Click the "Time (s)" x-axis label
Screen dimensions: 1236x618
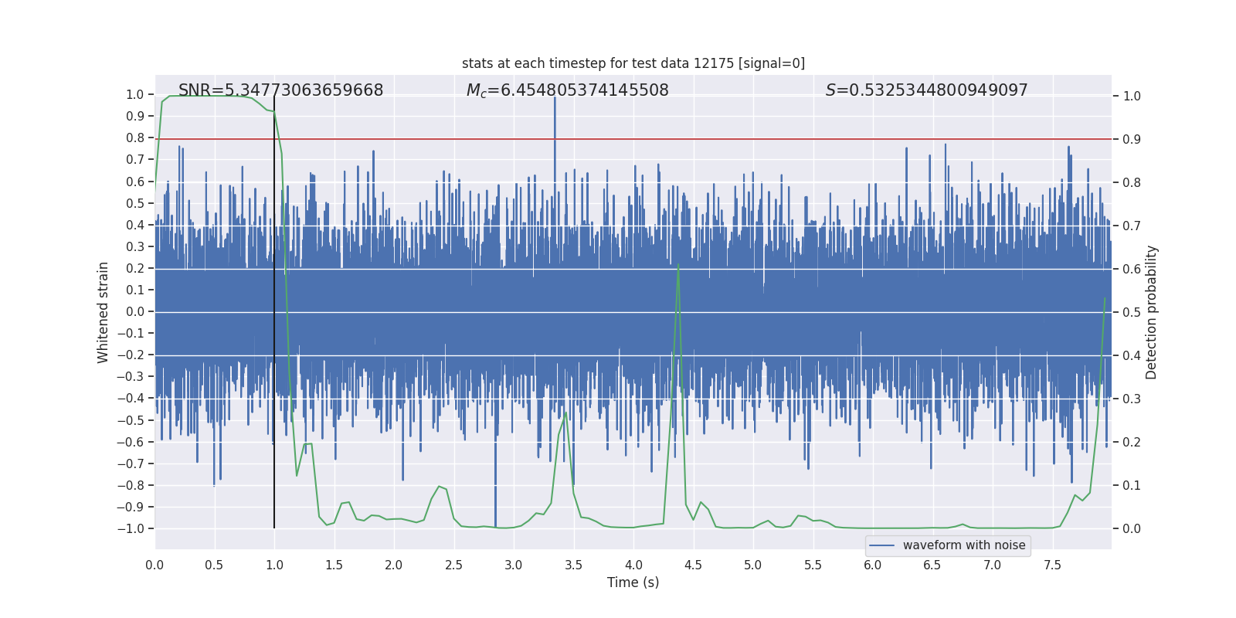[x=633, y=582]
